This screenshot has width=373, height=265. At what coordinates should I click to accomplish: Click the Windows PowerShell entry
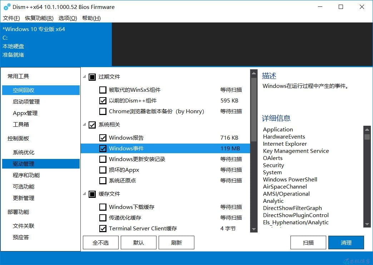tap(290, 180)
